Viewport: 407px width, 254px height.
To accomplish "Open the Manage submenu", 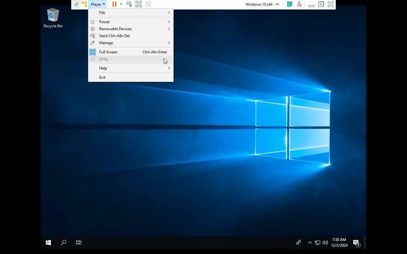I will coord(131,43).
